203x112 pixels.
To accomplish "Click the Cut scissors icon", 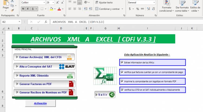I will point(12,1).
